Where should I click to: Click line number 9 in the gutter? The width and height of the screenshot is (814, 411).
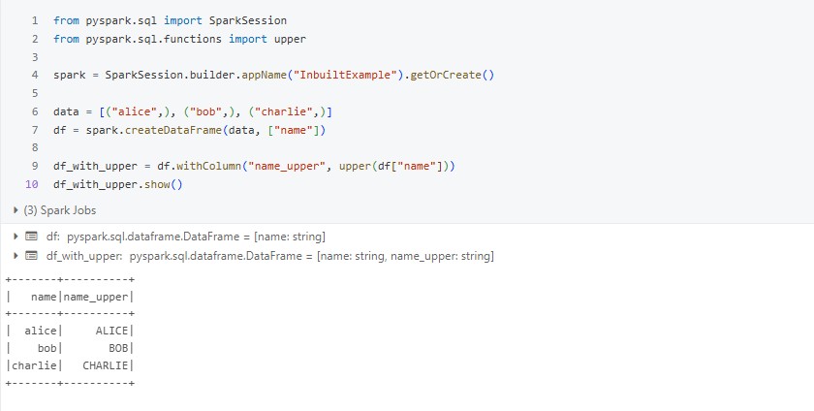(35, 167)
